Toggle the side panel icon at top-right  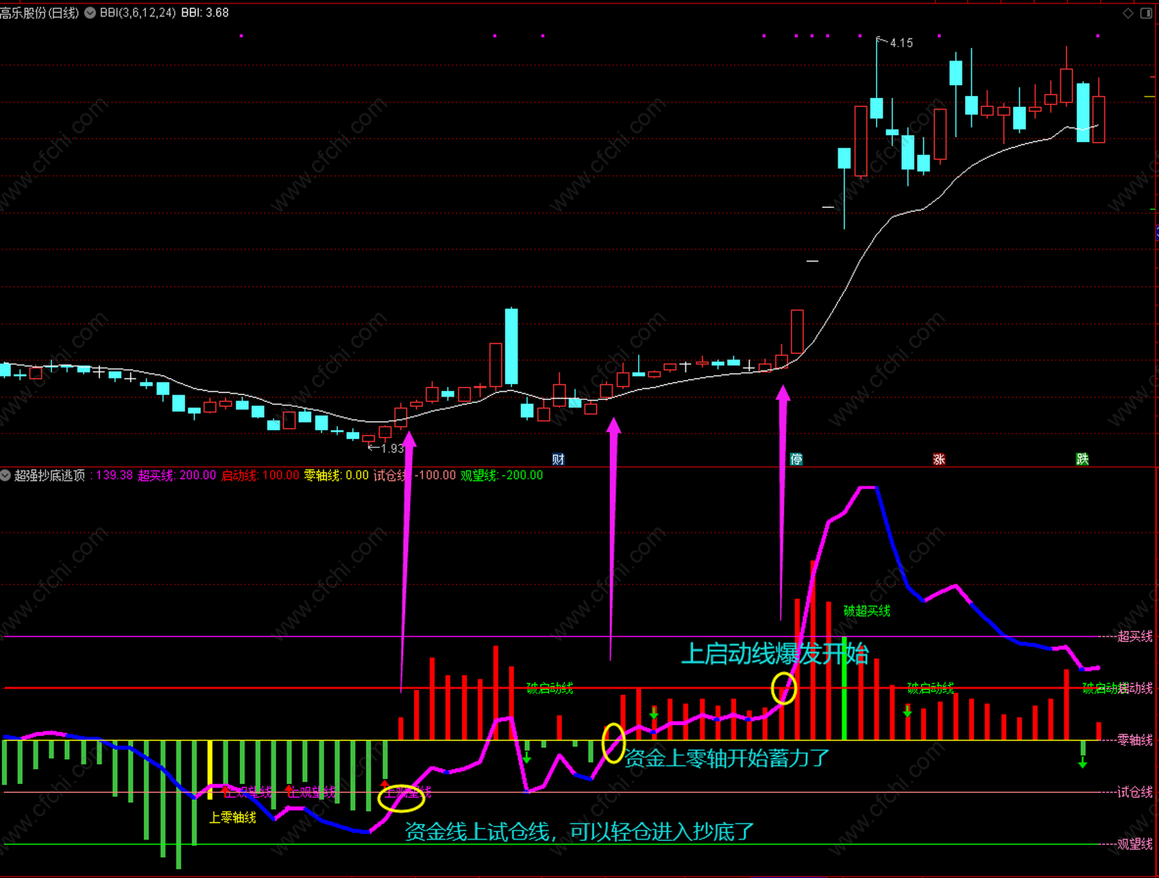[x=1146, y=13]
